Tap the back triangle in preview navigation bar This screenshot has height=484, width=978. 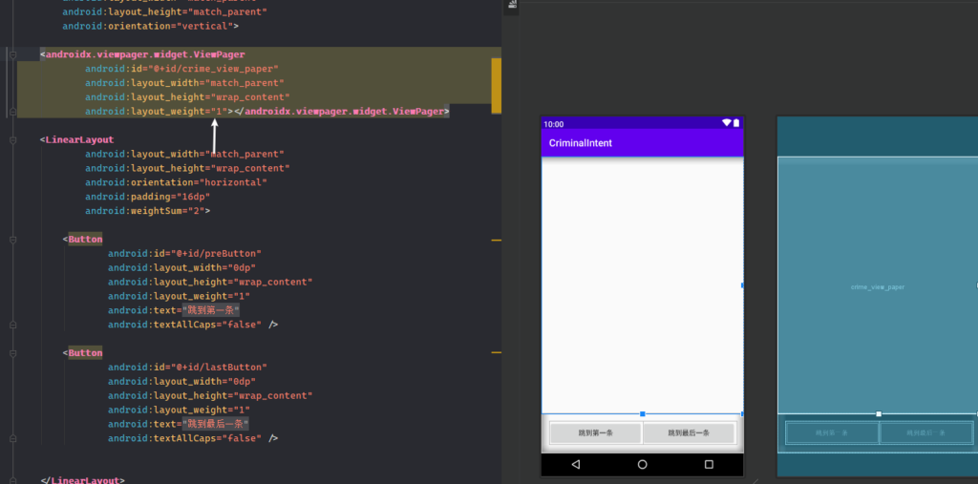click(576, 464)
